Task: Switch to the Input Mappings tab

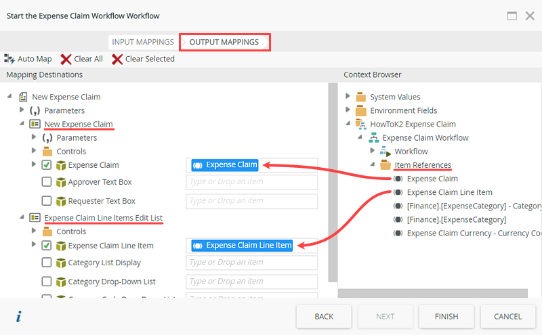Action: coord(143,42)
